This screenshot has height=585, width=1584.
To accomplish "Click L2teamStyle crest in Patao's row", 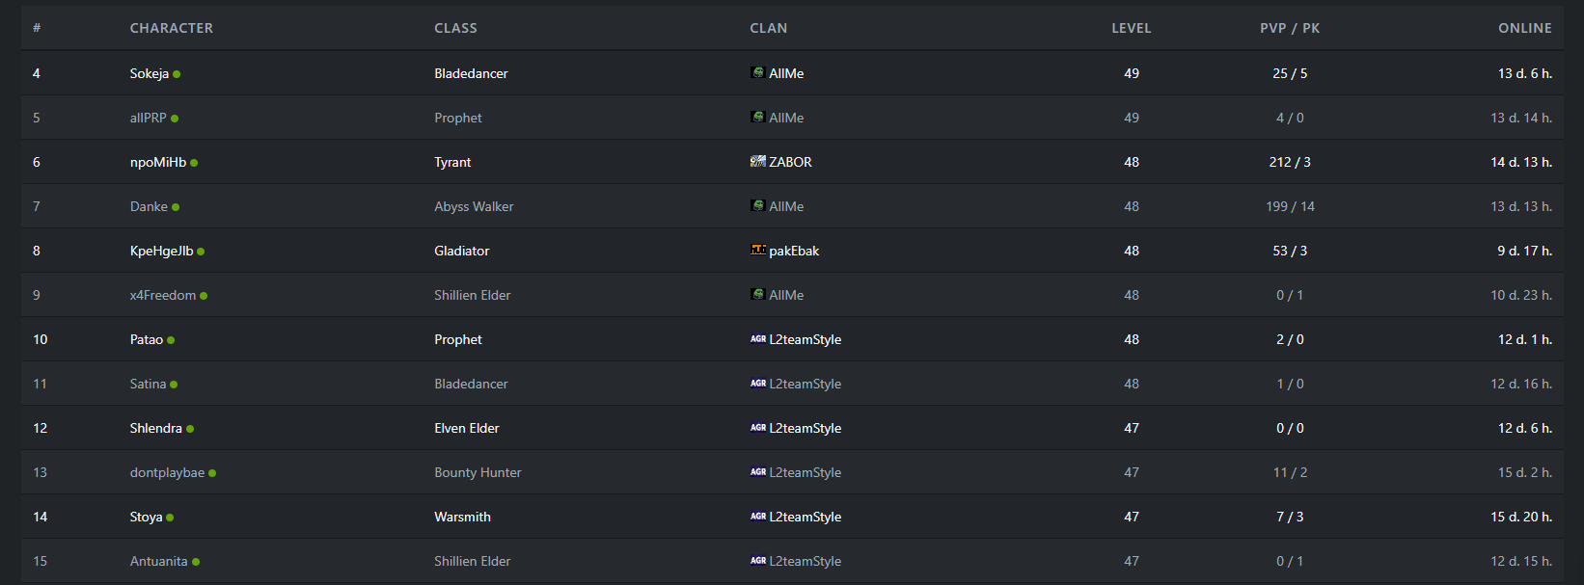I will [x=758, y=338].
